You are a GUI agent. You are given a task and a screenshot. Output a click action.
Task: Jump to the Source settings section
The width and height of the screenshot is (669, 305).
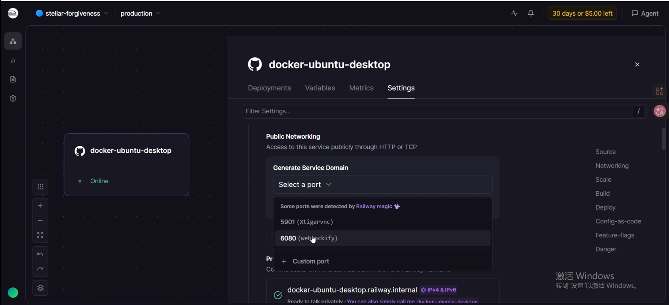point(606,152)
